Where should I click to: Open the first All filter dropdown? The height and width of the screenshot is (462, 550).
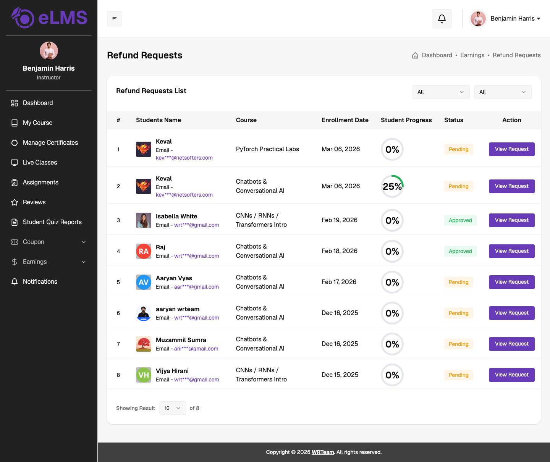(x=441, y=92)
